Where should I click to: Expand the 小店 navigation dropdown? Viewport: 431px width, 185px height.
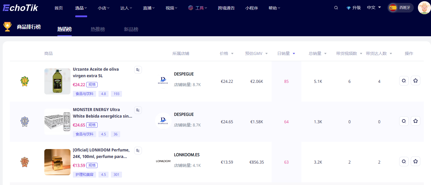click(104, 8)
